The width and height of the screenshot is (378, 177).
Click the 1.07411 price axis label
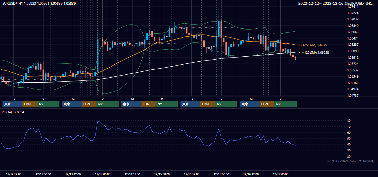(x=353, y=6)
